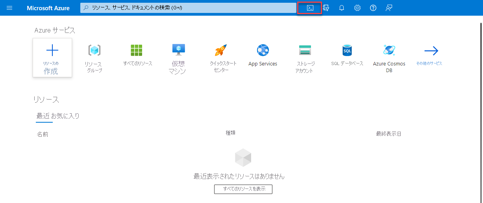Open すべてのリソース service

click(x=137, y=55)
